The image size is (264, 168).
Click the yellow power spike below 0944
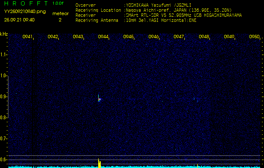pos(99,163)
